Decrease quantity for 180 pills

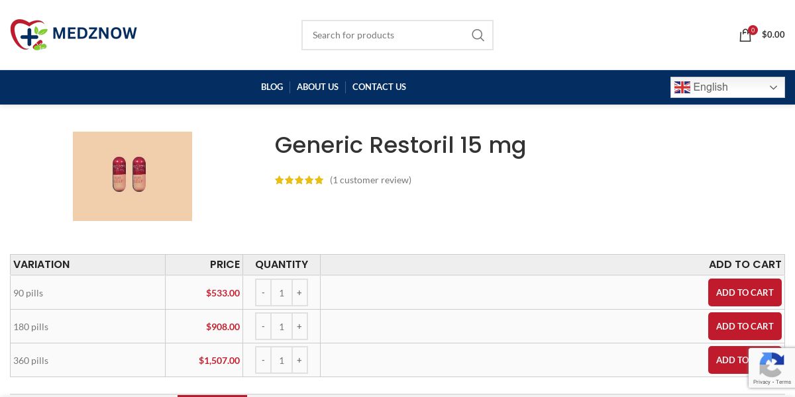pos(263,326)
